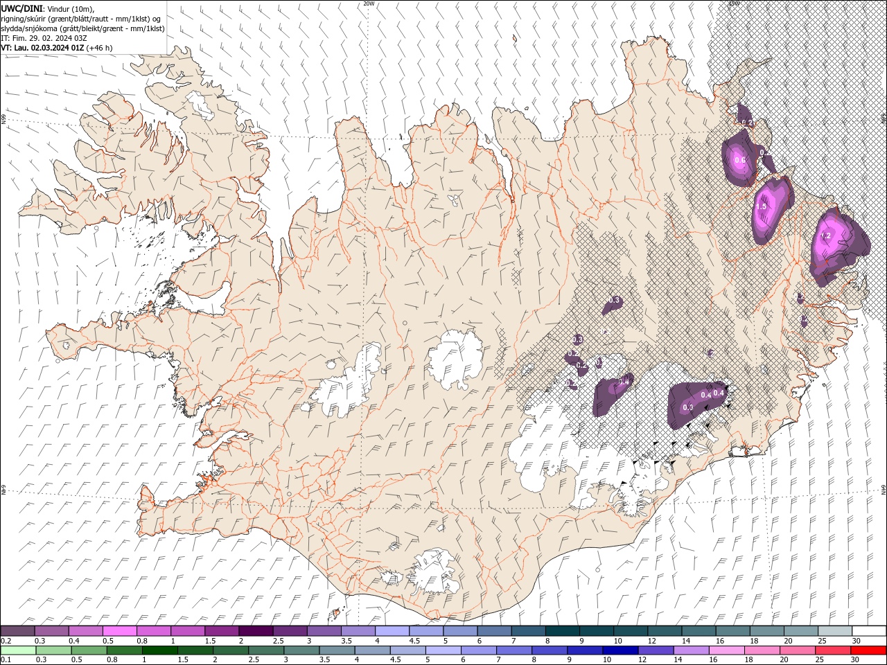This screenshot has height=665, width=887.
Task: Click the light pink 16 swatch in bottom legend row
Action: click(x=727, y=650)
